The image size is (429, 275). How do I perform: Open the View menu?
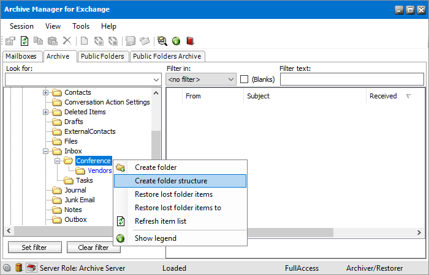[x=53, y=26]
